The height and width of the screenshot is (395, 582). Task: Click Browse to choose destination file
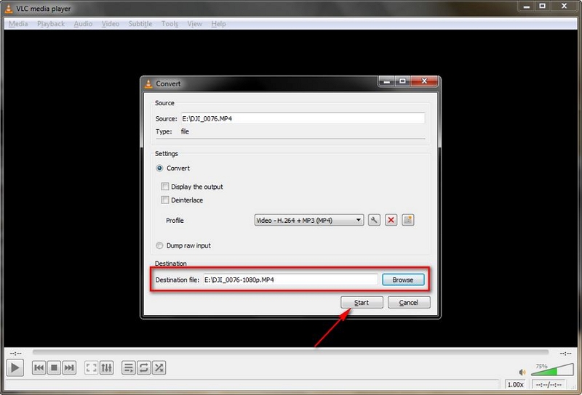pyautogui.click(x=403, y=280)
